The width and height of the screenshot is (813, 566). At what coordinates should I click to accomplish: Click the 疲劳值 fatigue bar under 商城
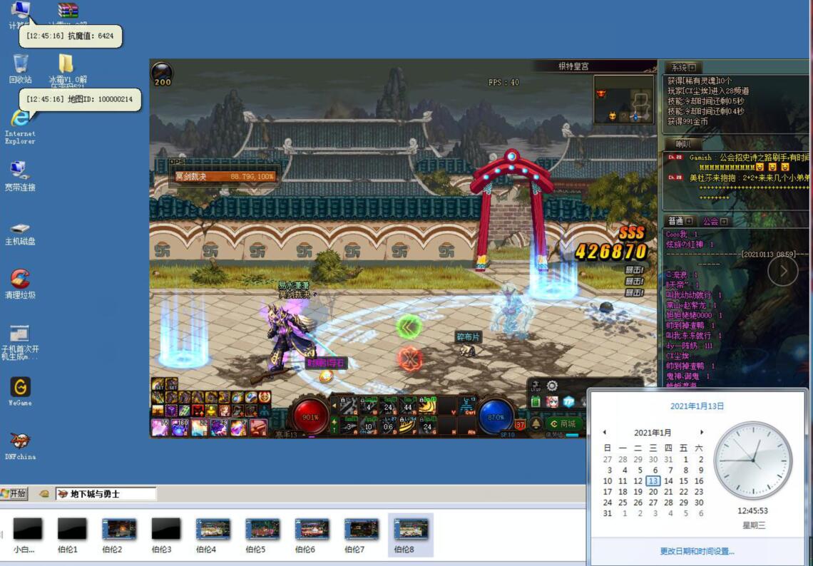pyautogui.click(x=573, y=436)
